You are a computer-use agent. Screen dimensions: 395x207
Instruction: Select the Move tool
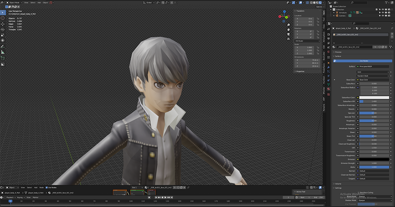3,24
